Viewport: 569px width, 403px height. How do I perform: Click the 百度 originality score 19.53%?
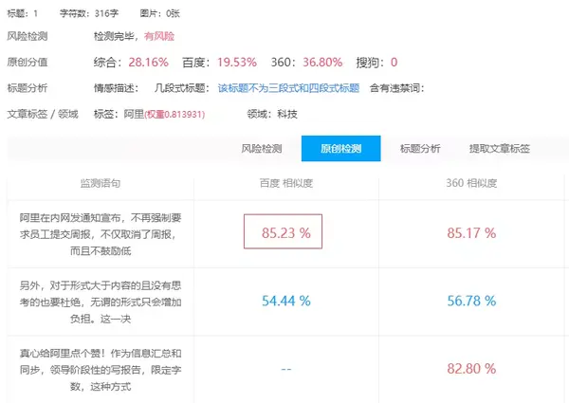pos(237,62)
